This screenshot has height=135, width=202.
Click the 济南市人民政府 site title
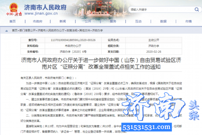click(x=45, y=7)
